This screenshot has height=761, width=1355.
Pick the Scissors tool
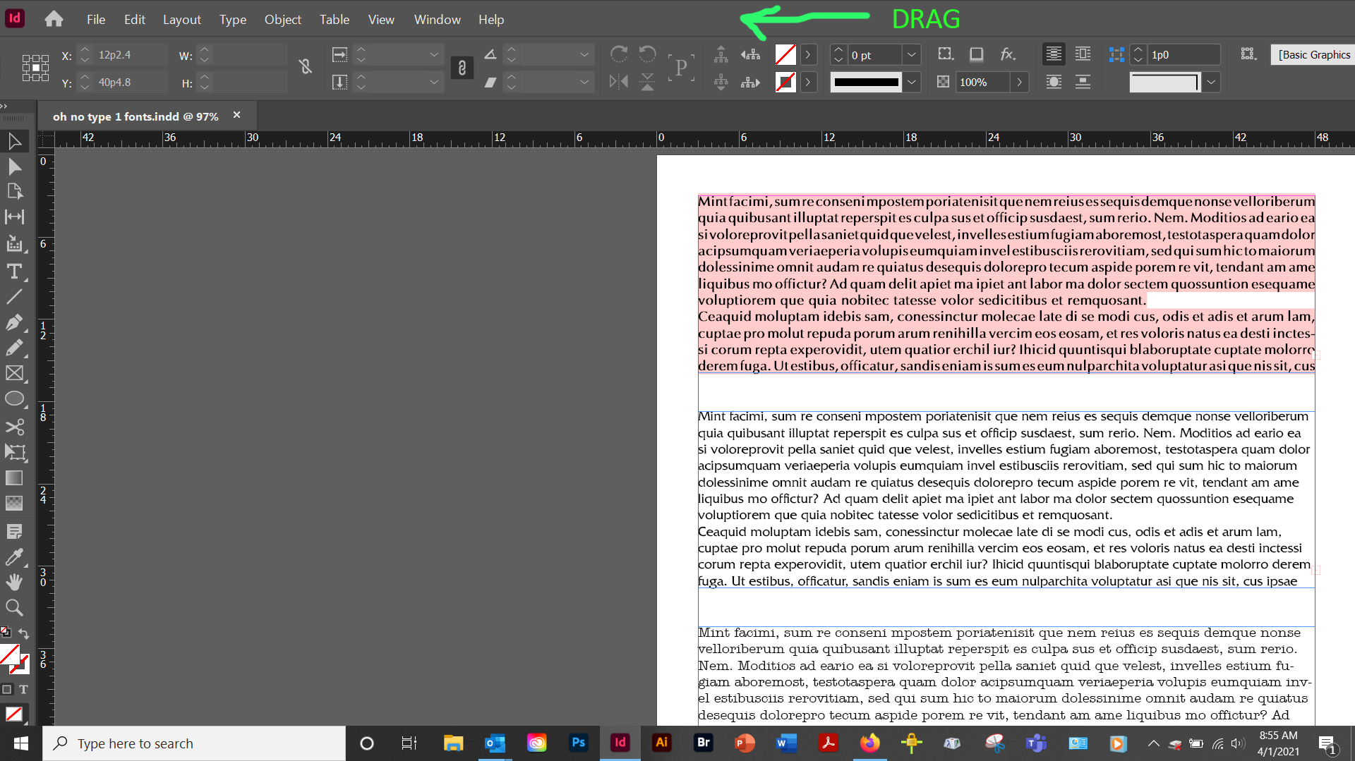click(x=14, y=427)
